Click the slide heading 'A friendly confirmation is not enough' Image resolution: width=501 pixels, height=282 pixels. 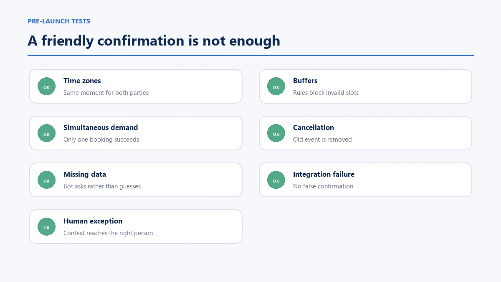pos(154,41)
